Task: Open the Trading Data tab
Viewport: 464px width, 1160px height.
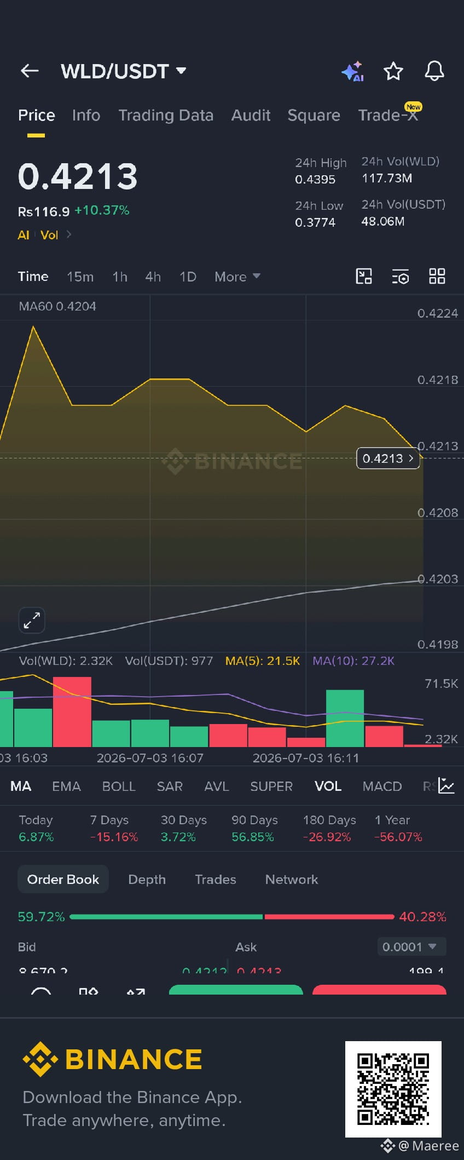Action: (166, 116)
